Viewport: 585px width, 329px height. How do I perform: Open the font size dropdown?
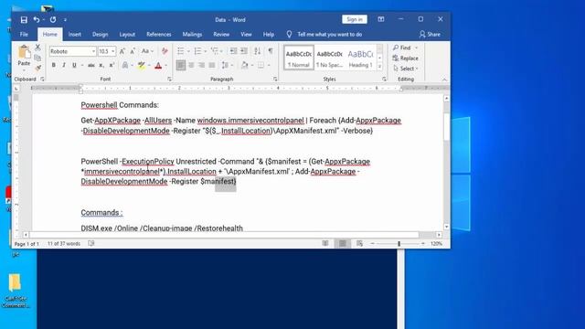point(113,51)
